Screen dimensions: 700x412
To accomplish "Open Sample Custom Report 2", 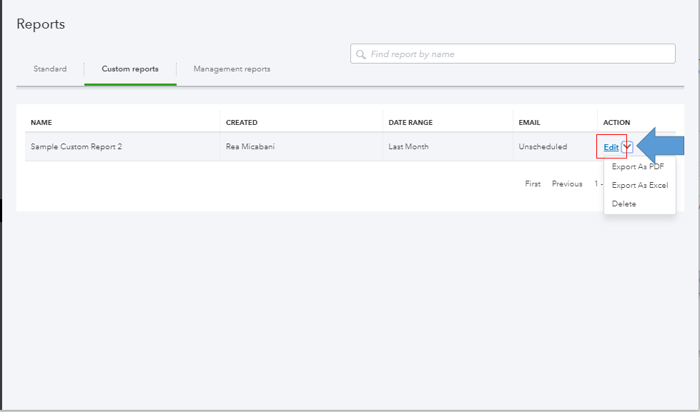I will coord(77,147).
